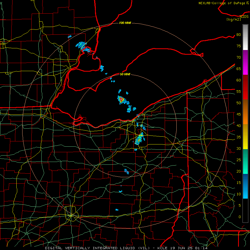Image resolution: width=250 pixels, height=250 pixels.
Task: Click the 10 value on color scale
Action: 239,194
